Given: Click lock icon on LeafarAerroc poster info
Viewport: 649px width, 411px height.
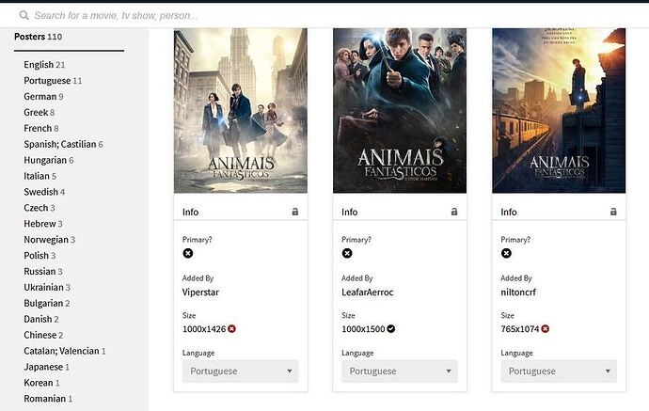Looking at the screenshot, I should tap(454, 212).
